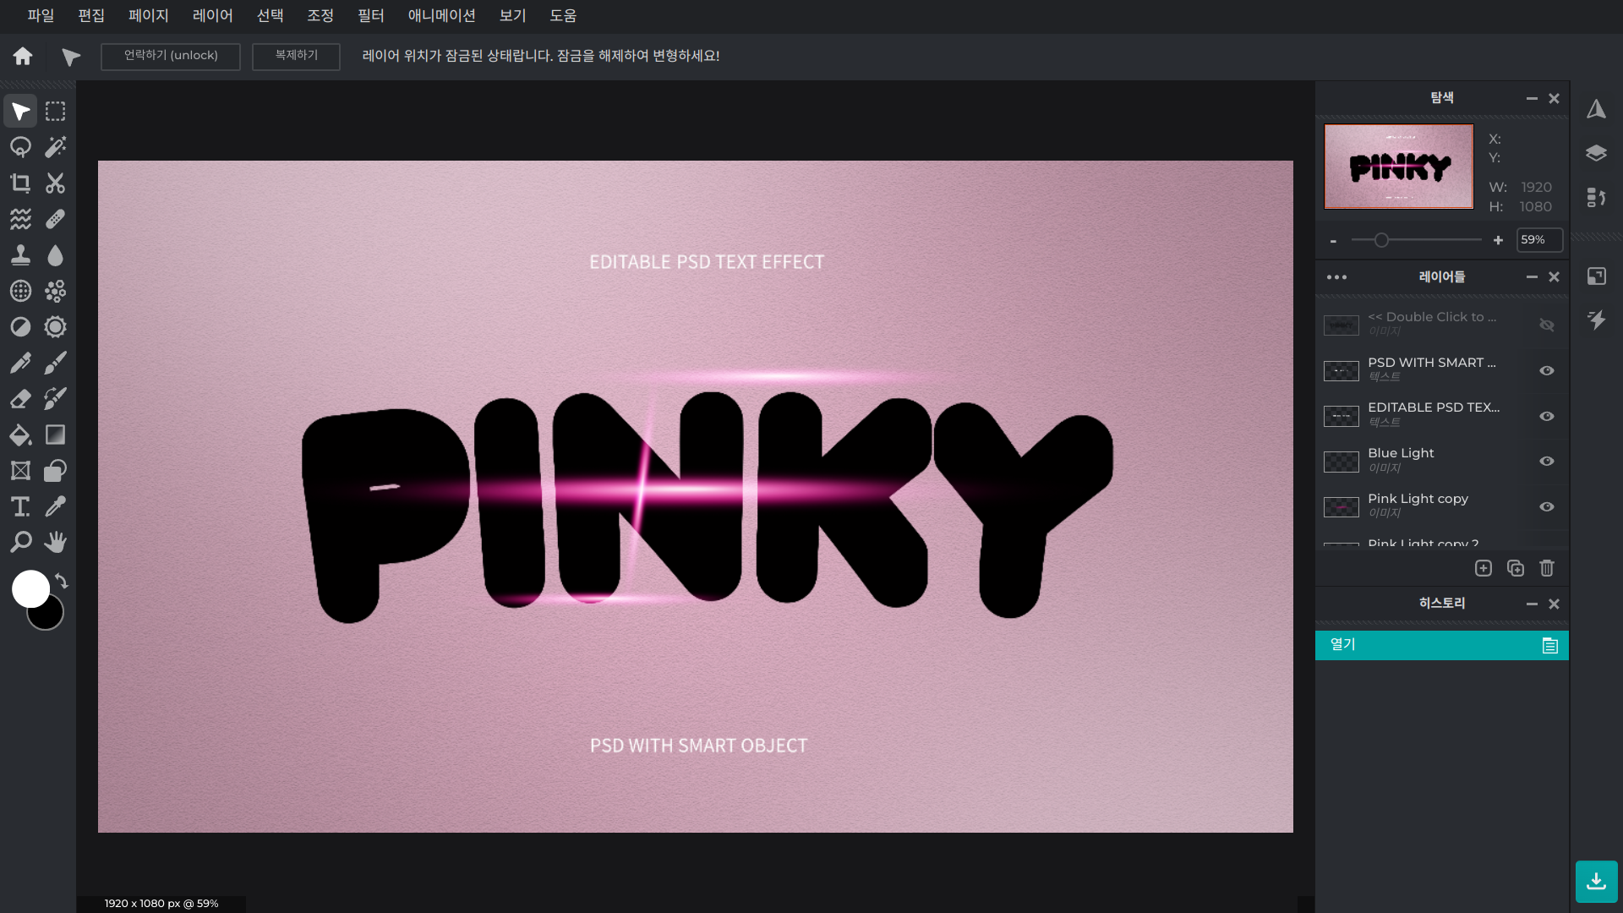Select the Crop tool
The width and height of the screenshot is (1623, 913).
pos(20,183)
